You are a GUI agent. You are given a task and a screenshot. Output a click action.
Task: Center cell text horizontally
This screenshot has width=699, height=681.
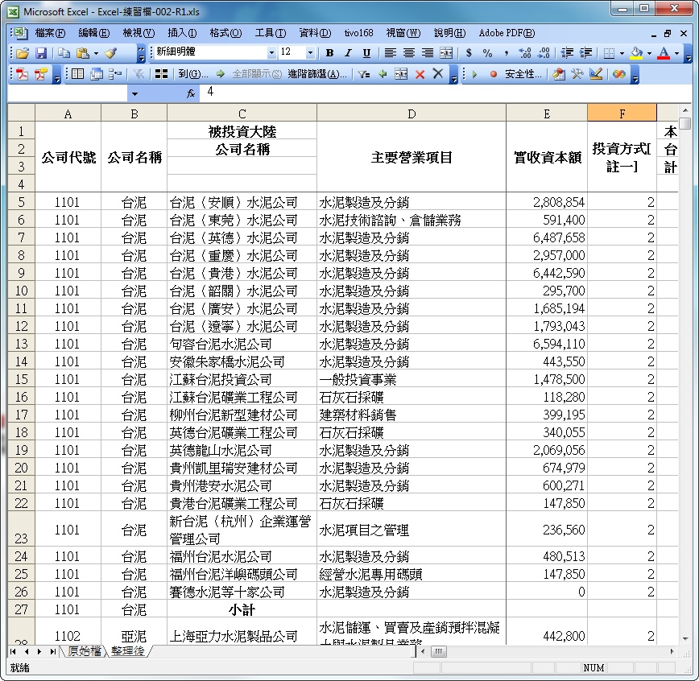click(x=409, y=53)
